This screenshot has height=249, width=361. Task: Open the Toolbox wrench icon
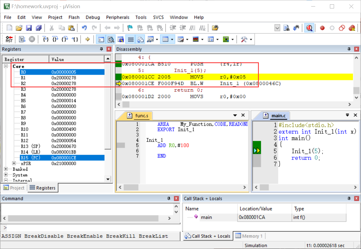click(x=244, y=39)
